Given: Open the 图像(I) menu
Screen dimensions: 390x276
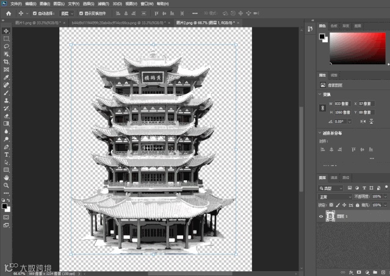Looking at the screenshot, I should (45, 4).
